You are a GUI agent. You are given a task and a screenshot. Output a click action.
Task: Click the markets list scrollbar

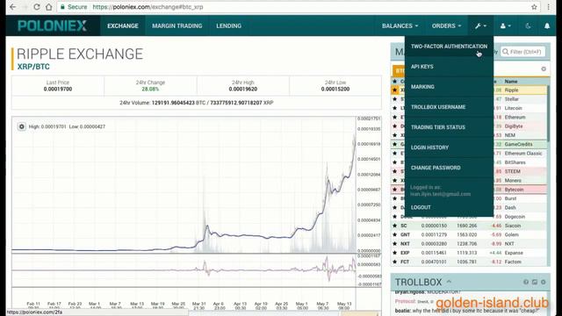click(x=548, y=113)
